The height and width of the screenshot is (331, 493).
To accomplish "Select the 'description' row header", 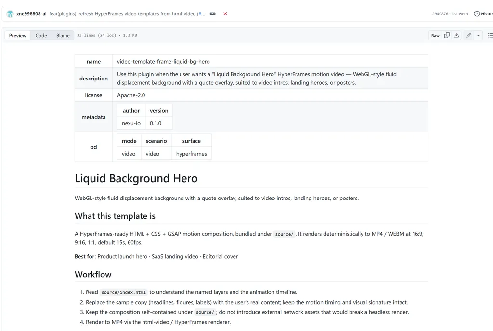I will point(94,79).
